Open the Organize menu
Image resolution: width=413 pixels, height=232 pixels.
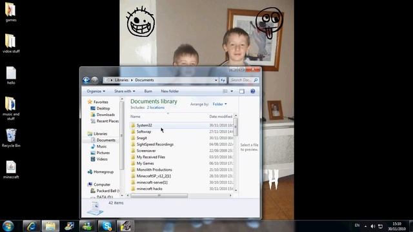pos(96,92)
